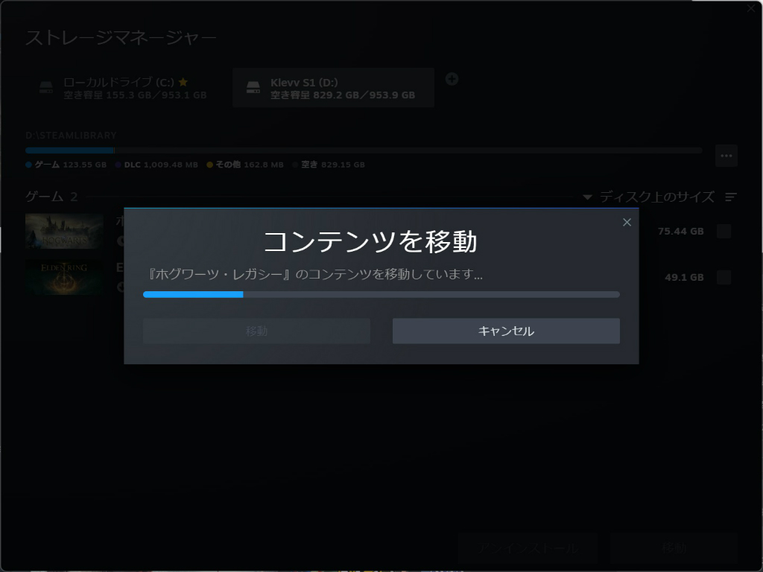Click the storage usage bar for D:\STEAMLIBRARY

click(x=364, y=150)
